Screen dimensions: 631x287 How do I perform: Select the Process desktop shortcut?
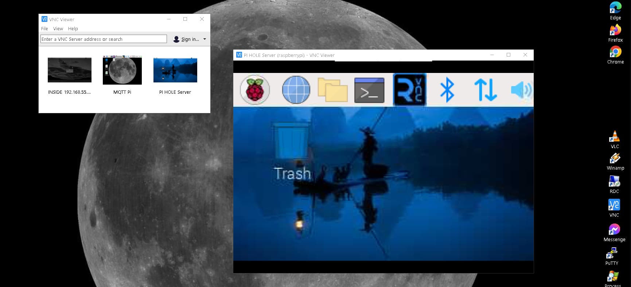click(613, 279)
